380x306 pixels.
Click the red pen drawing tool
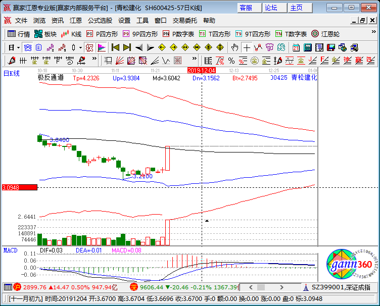(12, 61)
